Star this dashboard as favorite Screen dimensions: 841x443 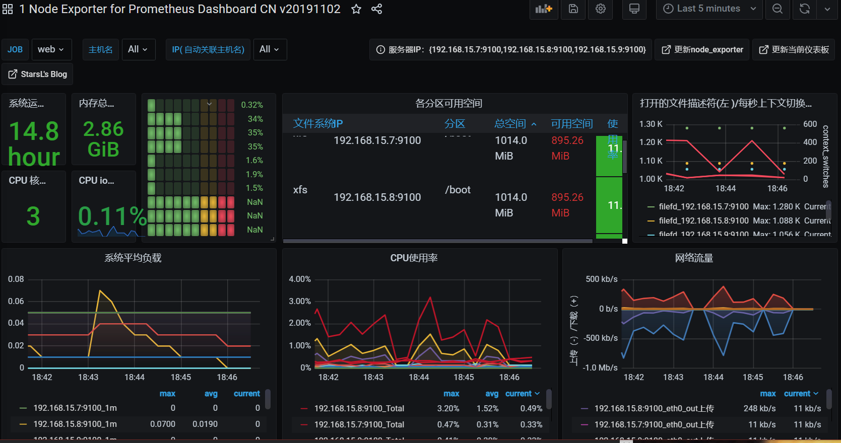(x=356, y=9)
